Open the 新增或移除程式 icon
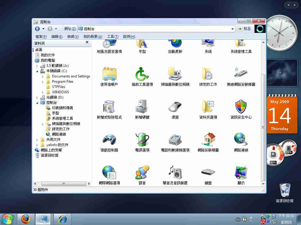Viewport: 301px width, 225px height. click(x=109, y=107)
